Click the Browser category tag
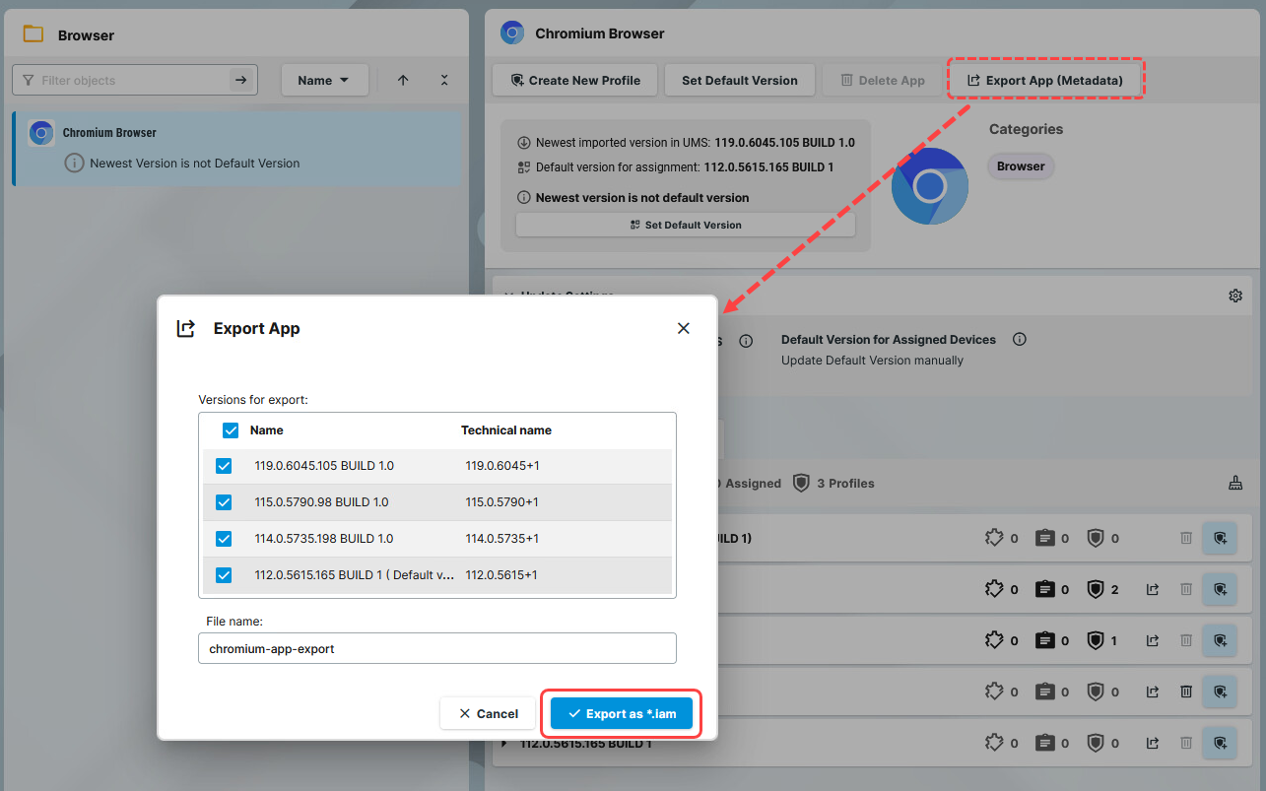Image resolution: width=1266 pixels, height=791 pixels. pos(1020,165)
